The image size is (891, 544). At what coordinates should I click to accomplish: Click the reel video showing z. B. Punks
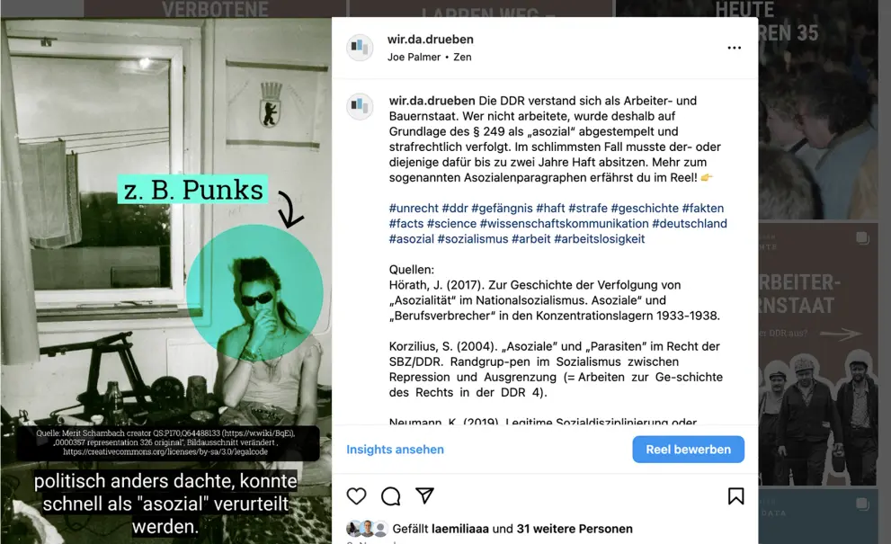point(166,281)
